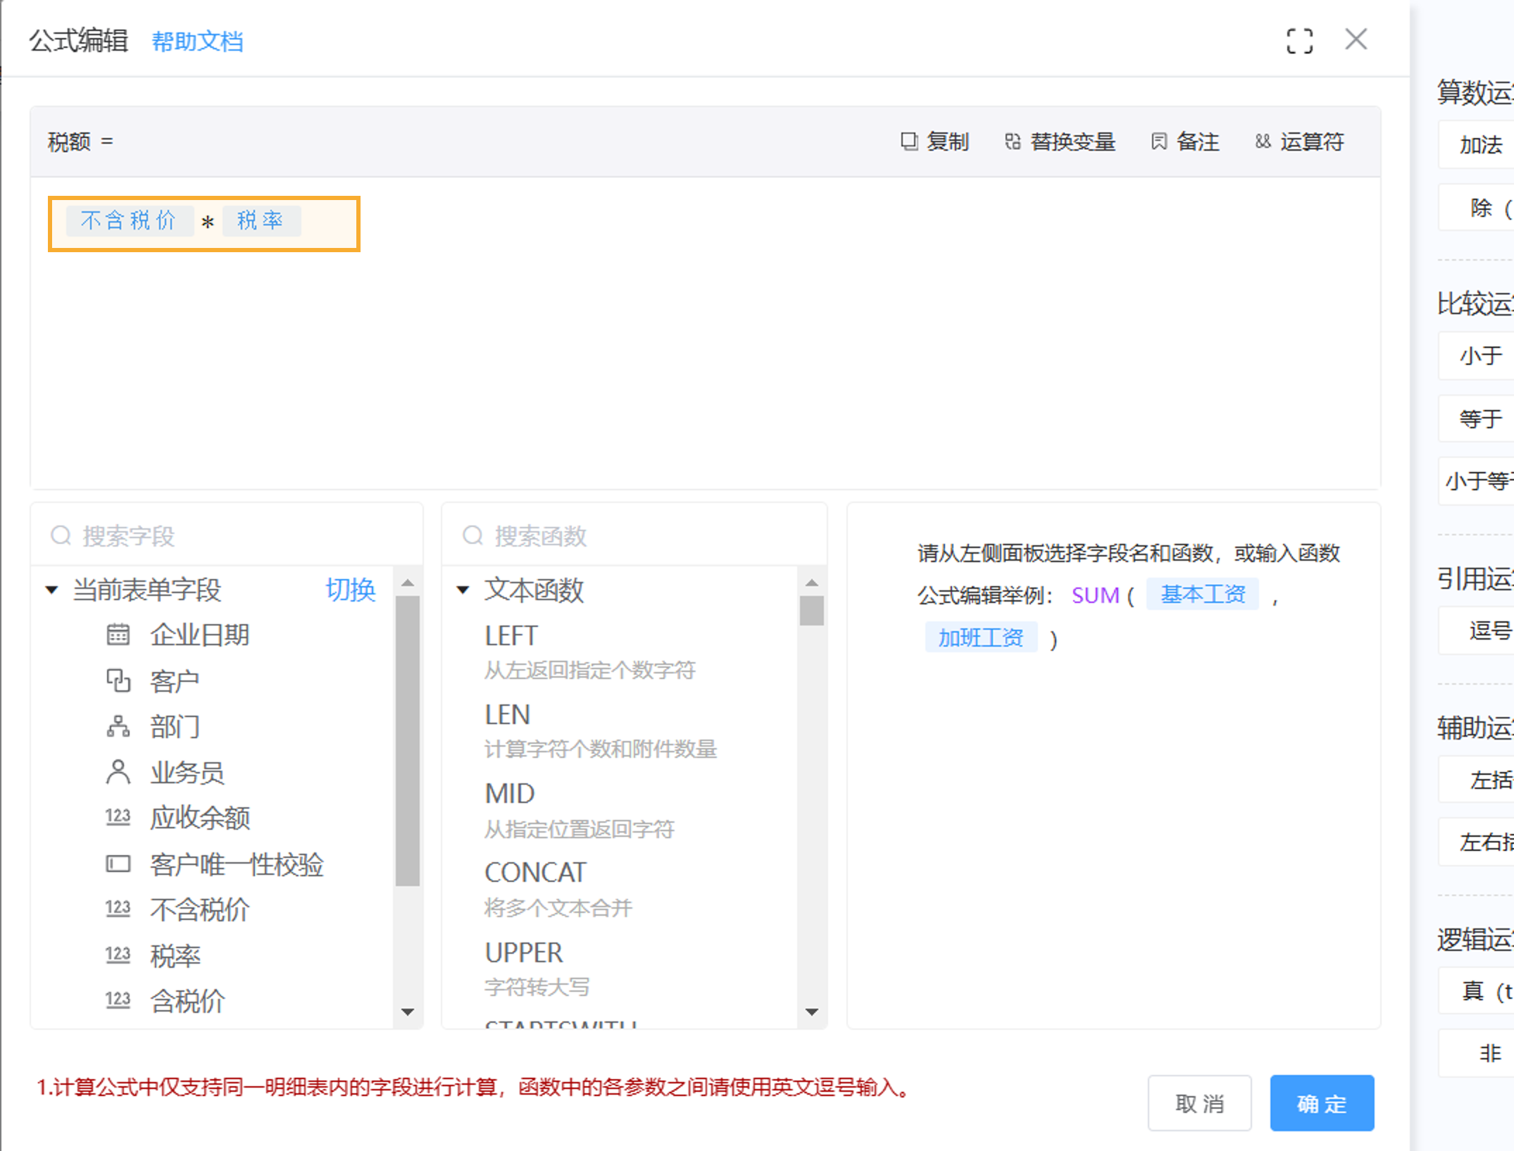Insert the CONCAT function

(535, 873)
